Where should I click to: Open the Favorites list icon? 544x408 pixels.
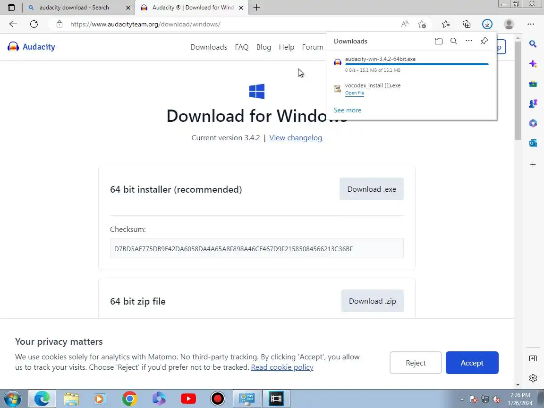(x=446, y=24)
